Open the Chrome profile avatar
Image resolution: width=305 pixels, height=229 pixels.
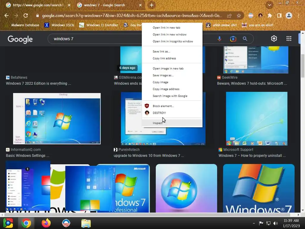click(289, 16)
